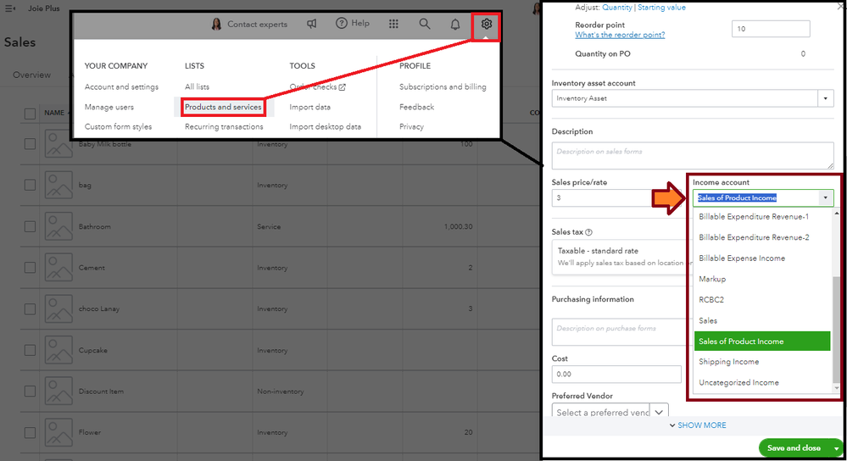Click Save and close button
Screen dimensions: 847x461
click(x=794, y=448)
